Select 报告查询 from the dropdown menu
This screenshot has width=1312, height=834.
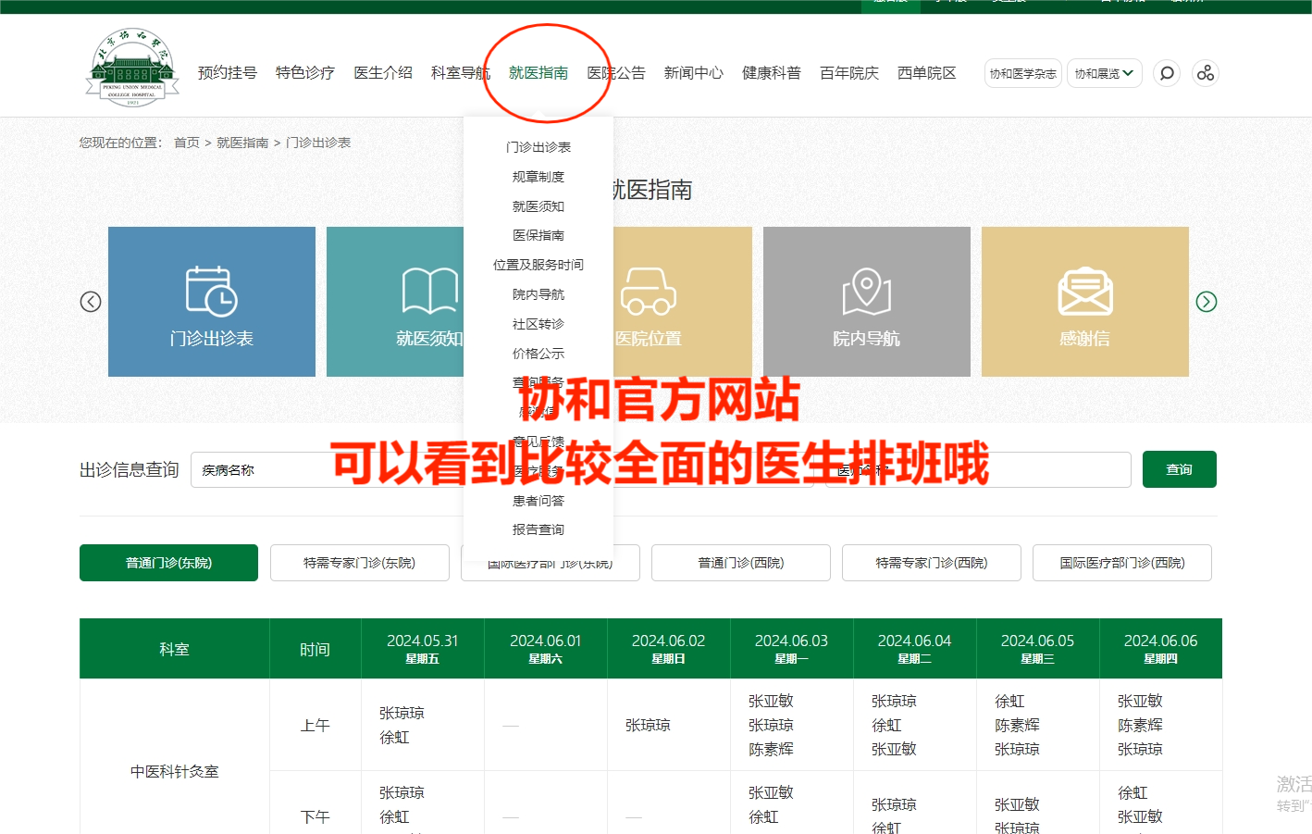click(538, 529)
